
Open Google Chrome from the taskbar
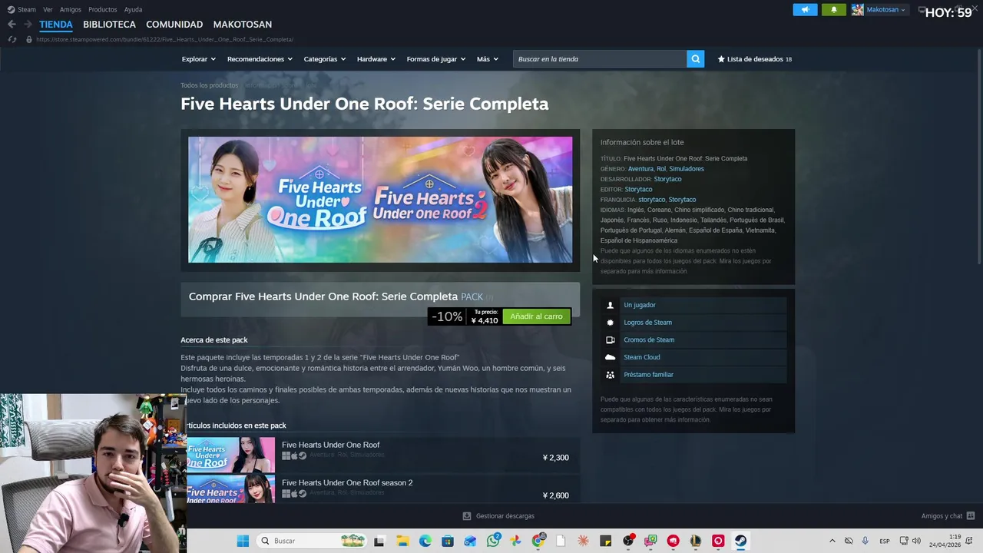pos(538,541)
